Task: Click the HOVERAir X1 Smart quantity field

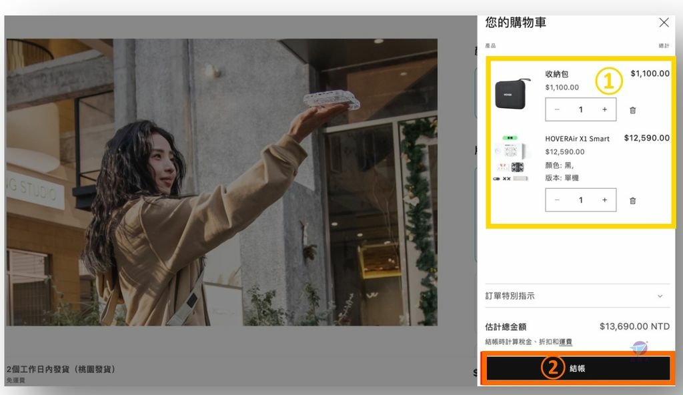Action: (581, 200)
